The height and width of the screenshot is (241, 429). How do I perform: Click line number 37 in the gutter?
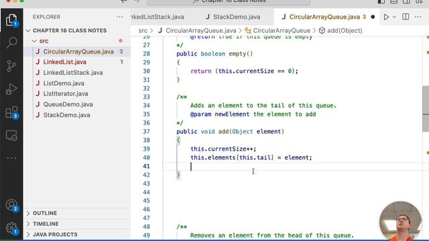(146, 132)
